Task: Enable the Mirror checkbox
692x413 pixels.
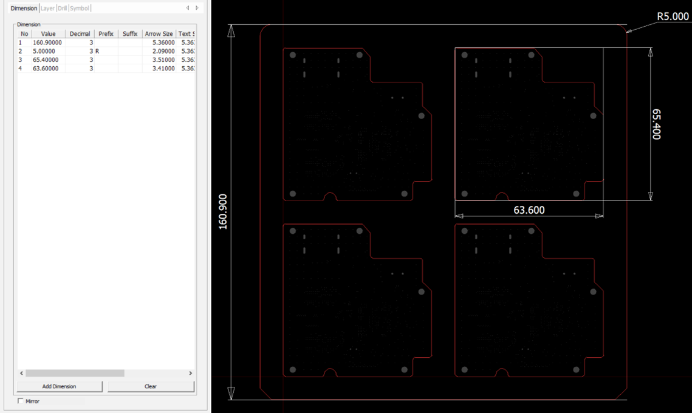Action: 21,401
